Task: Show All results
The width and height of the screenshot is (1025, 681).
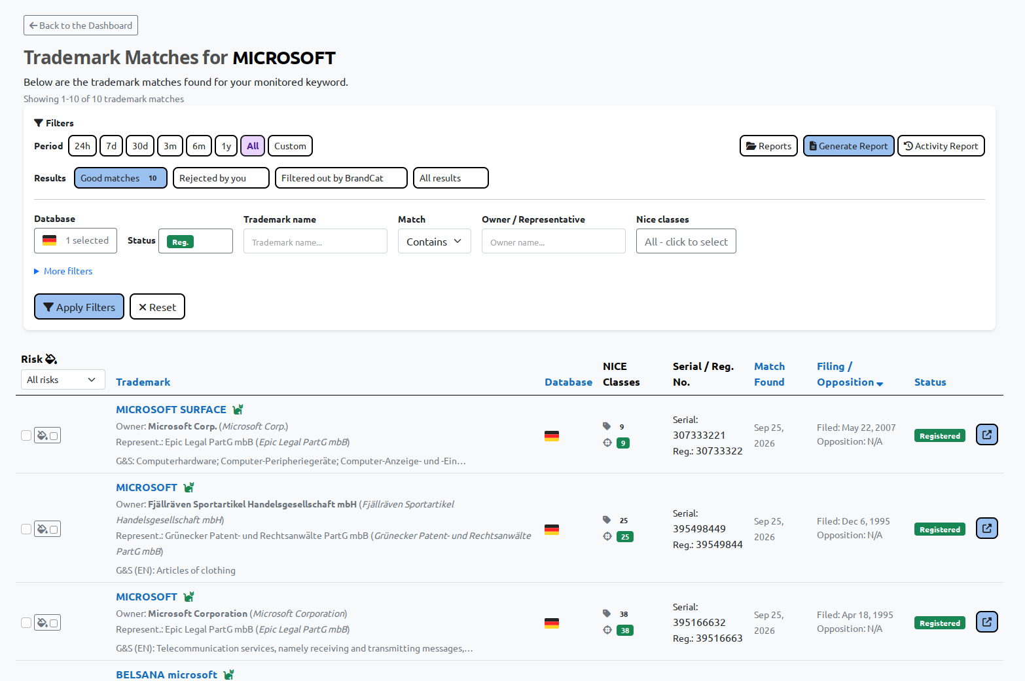Action: coord(451,178)
